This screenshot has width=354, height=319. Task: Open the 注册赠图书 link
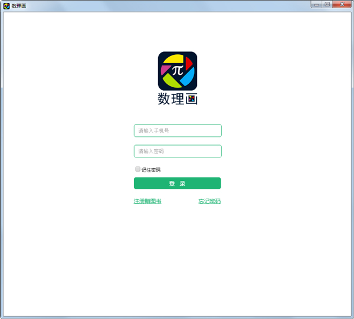147,201
